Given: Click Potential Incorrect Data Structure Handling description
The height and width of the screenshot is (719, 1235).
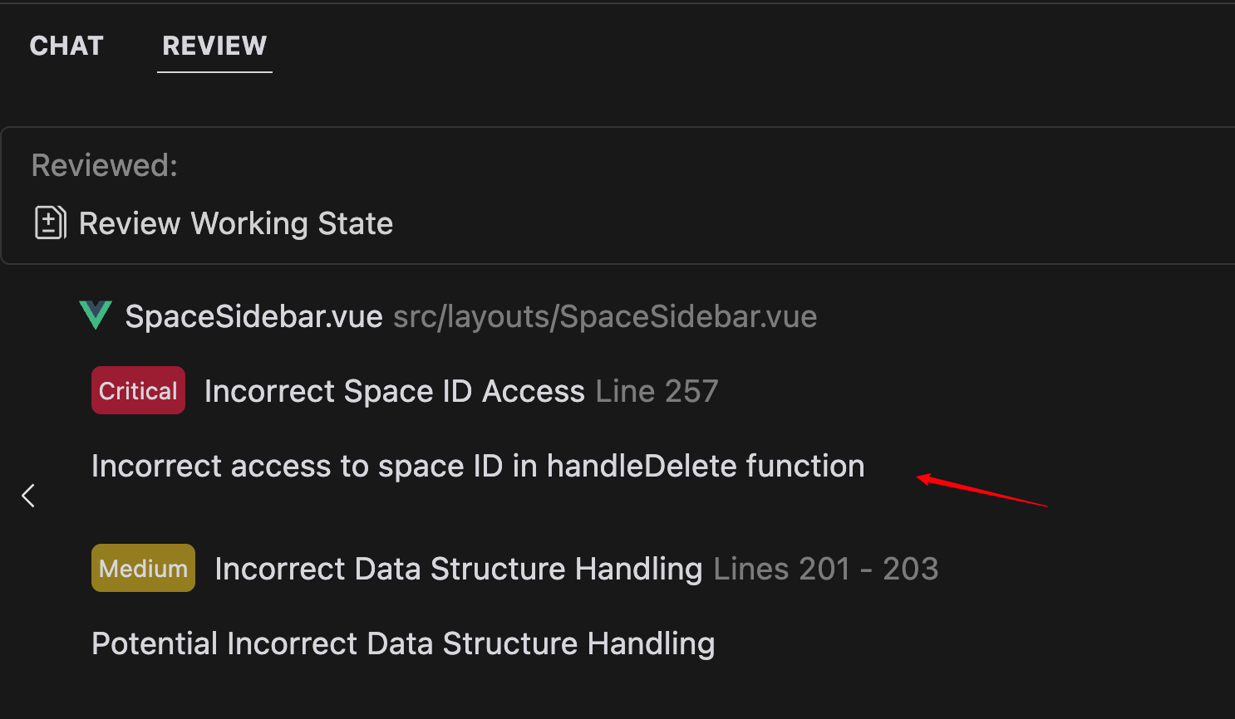Looking at the screenshot, I should tap(403, 643).
